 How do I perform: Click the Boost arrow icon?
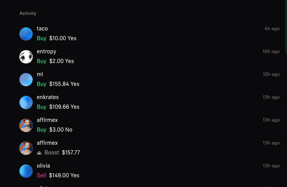coord(39,153)
